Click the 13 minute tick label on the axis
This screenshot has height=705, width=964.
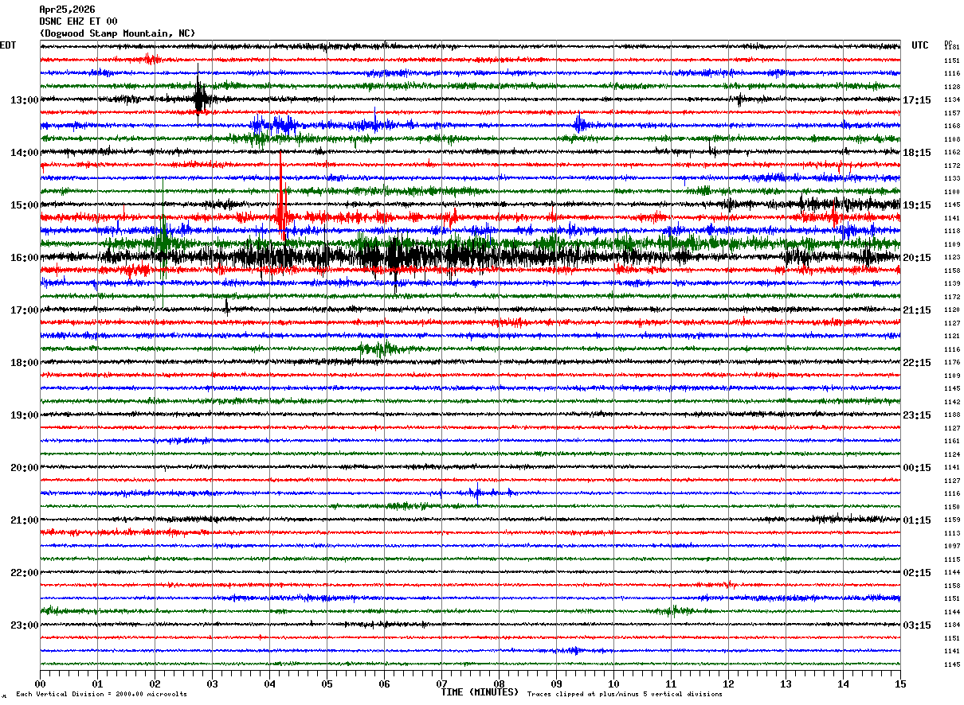pyautogui.click(x=786, y=684)
